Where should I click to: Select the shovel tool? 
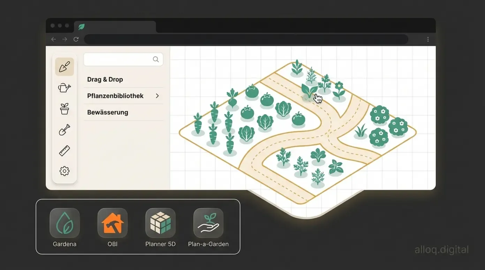pos(64,129)
